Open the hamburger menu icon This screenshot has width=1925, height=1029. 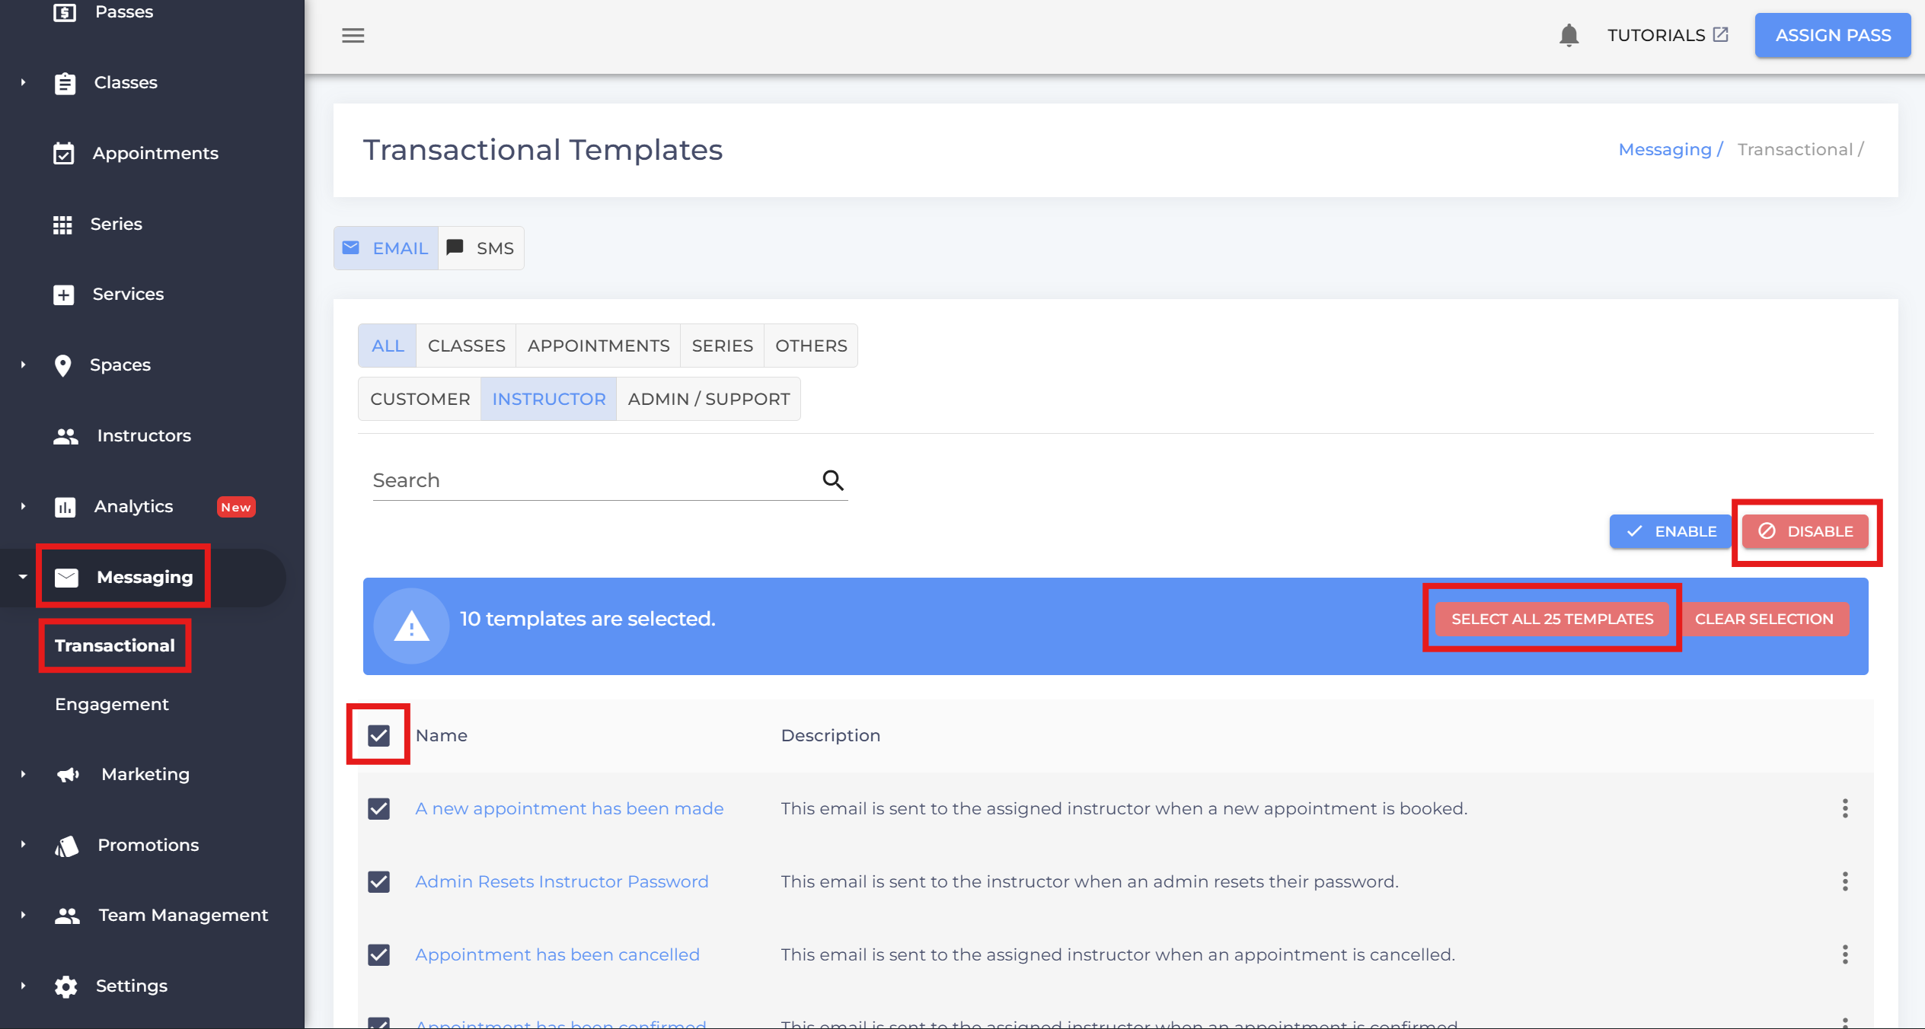coord(353,36)
